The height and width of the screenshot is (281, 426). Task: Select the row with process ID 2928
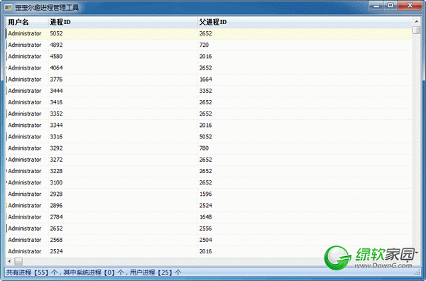[x=209, y=194]
